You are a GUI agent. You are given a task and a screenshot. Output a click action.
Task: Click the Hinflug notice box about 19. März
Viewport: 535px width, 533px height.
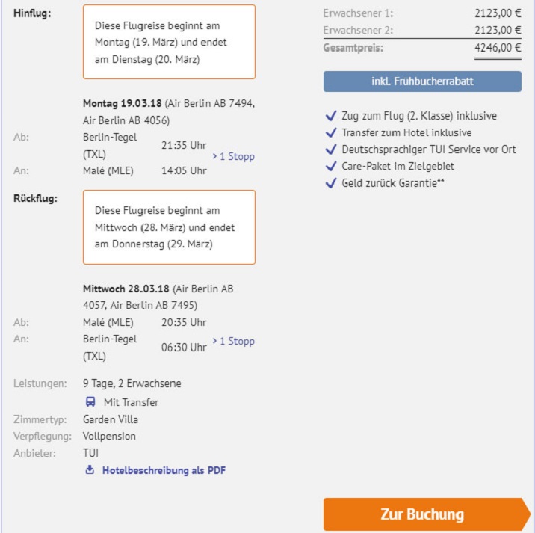(169, 42)
